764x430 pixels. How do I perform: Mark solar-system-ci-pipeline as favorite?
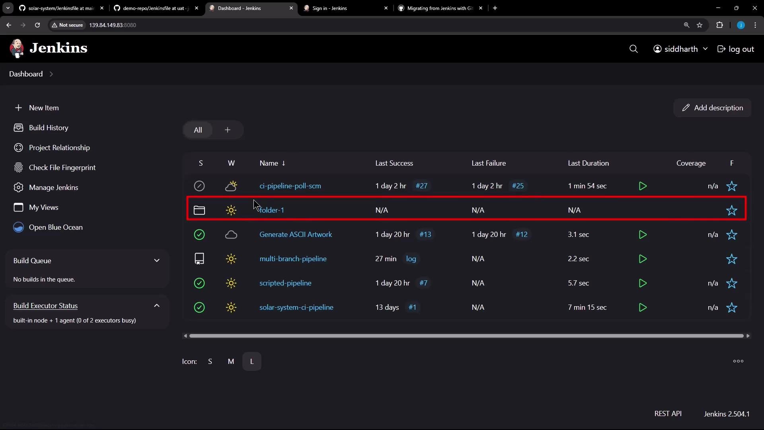[x=732, y=307]
